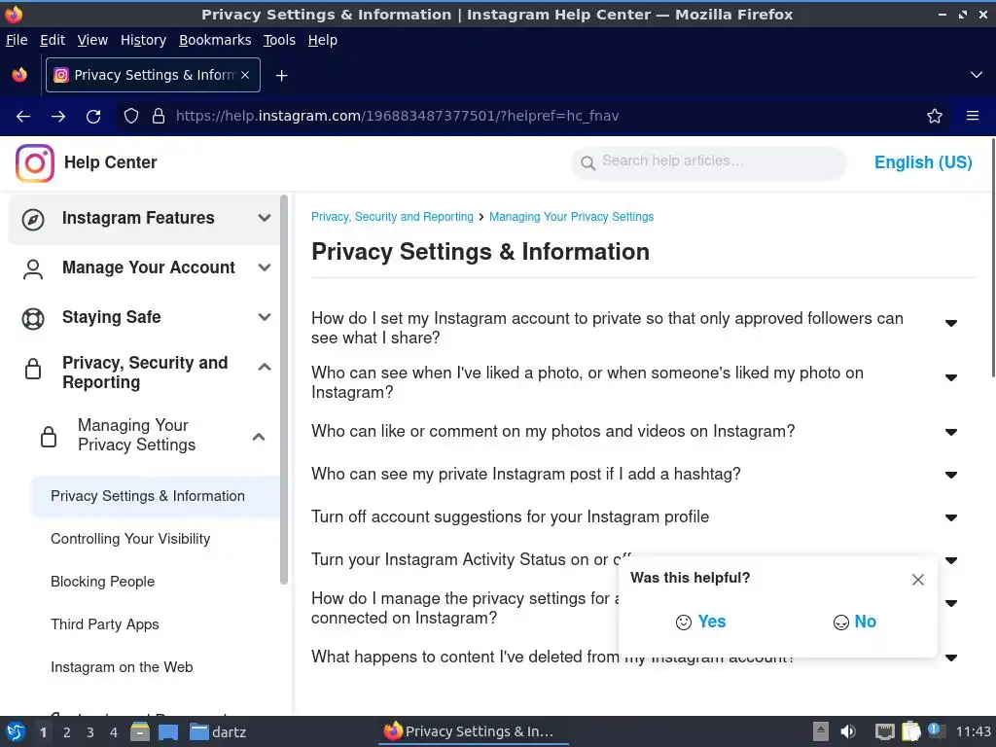
Task: Expand the Instagram Features section
Action: point(265,218)
